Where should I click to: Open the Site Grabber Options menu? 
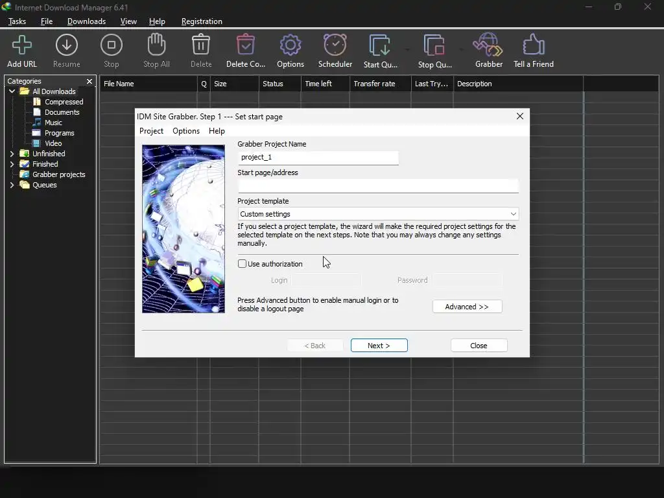click(186, 131)
